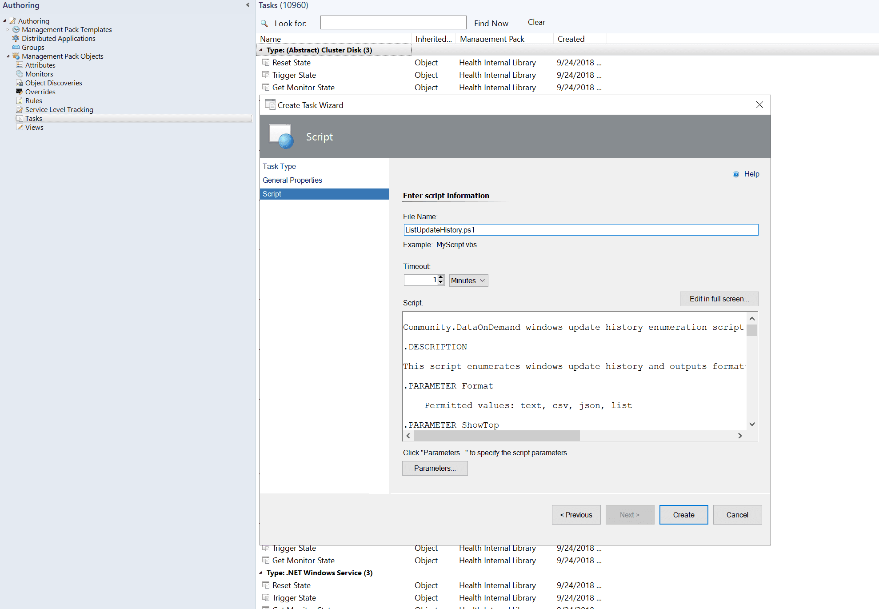Image resolution: width=879 pixels, height=609 pixels.
Task: Click in the File Name field
Action: point(580,230)
